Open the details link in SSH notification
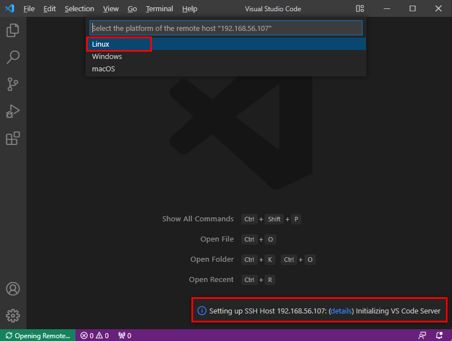Screen dimensions: 452x341 click(341, 311)
